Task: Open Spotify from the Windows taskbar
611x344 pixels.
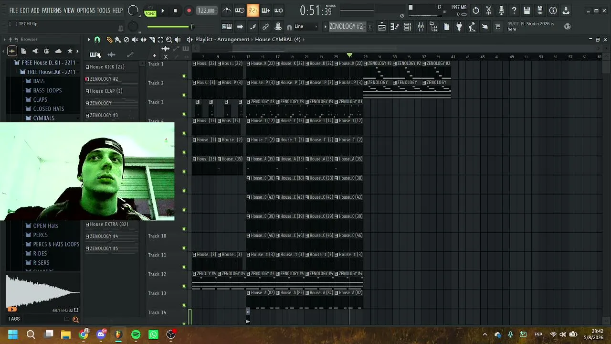Action: (x=136, y=334)
